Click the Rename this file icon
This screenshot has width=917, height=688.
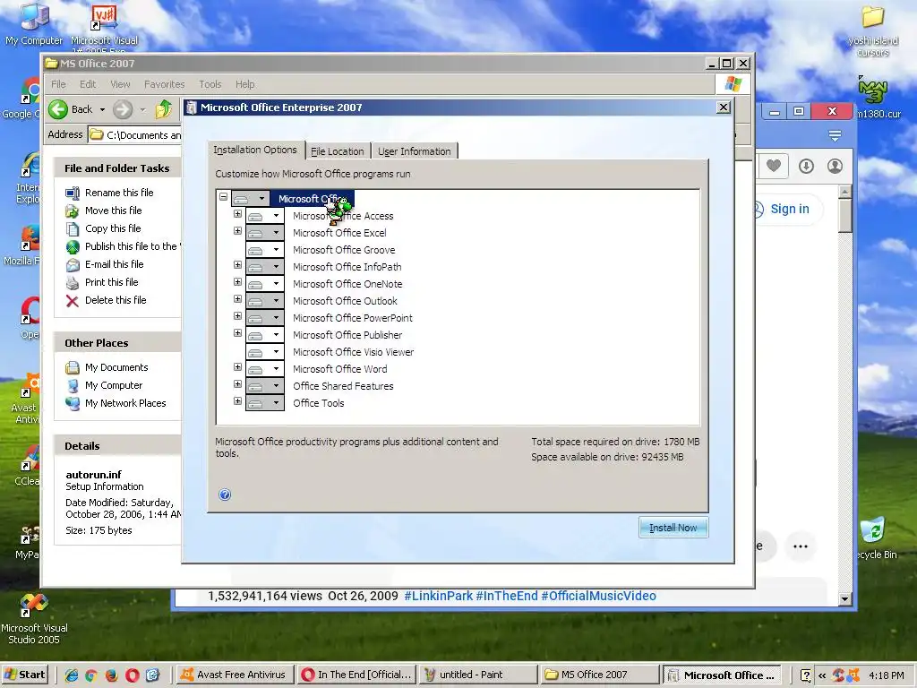[73, 193]
